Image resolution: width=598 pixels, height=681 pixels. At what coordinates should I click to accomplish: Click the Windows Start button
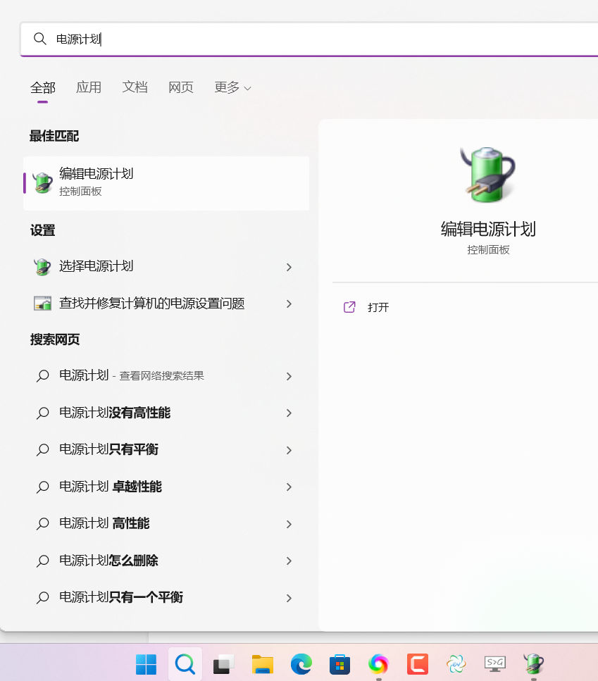[147, 663]
